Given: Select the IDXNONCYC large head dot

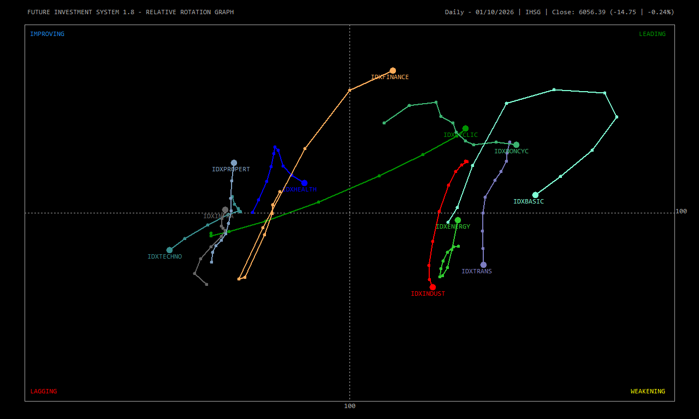Looking at the screenshot, I should tap(516, 145).
